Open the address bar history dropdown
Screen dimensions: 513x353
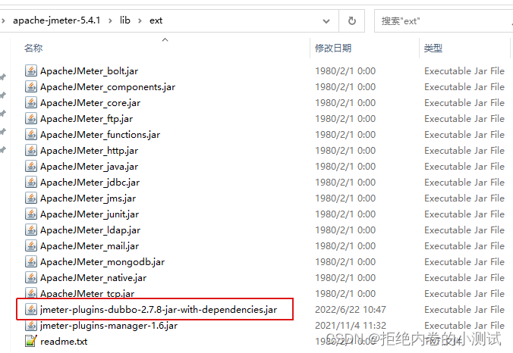click(x=326, y=21)
